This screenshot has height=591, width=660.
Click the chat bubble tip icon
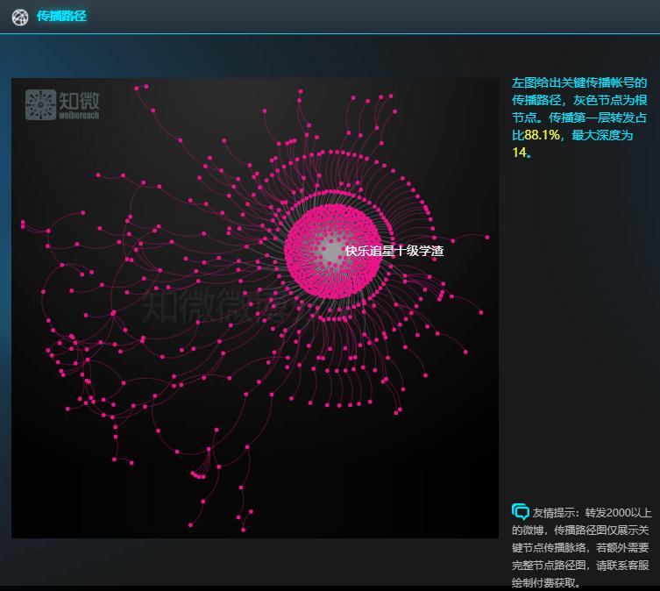point(521,511)
